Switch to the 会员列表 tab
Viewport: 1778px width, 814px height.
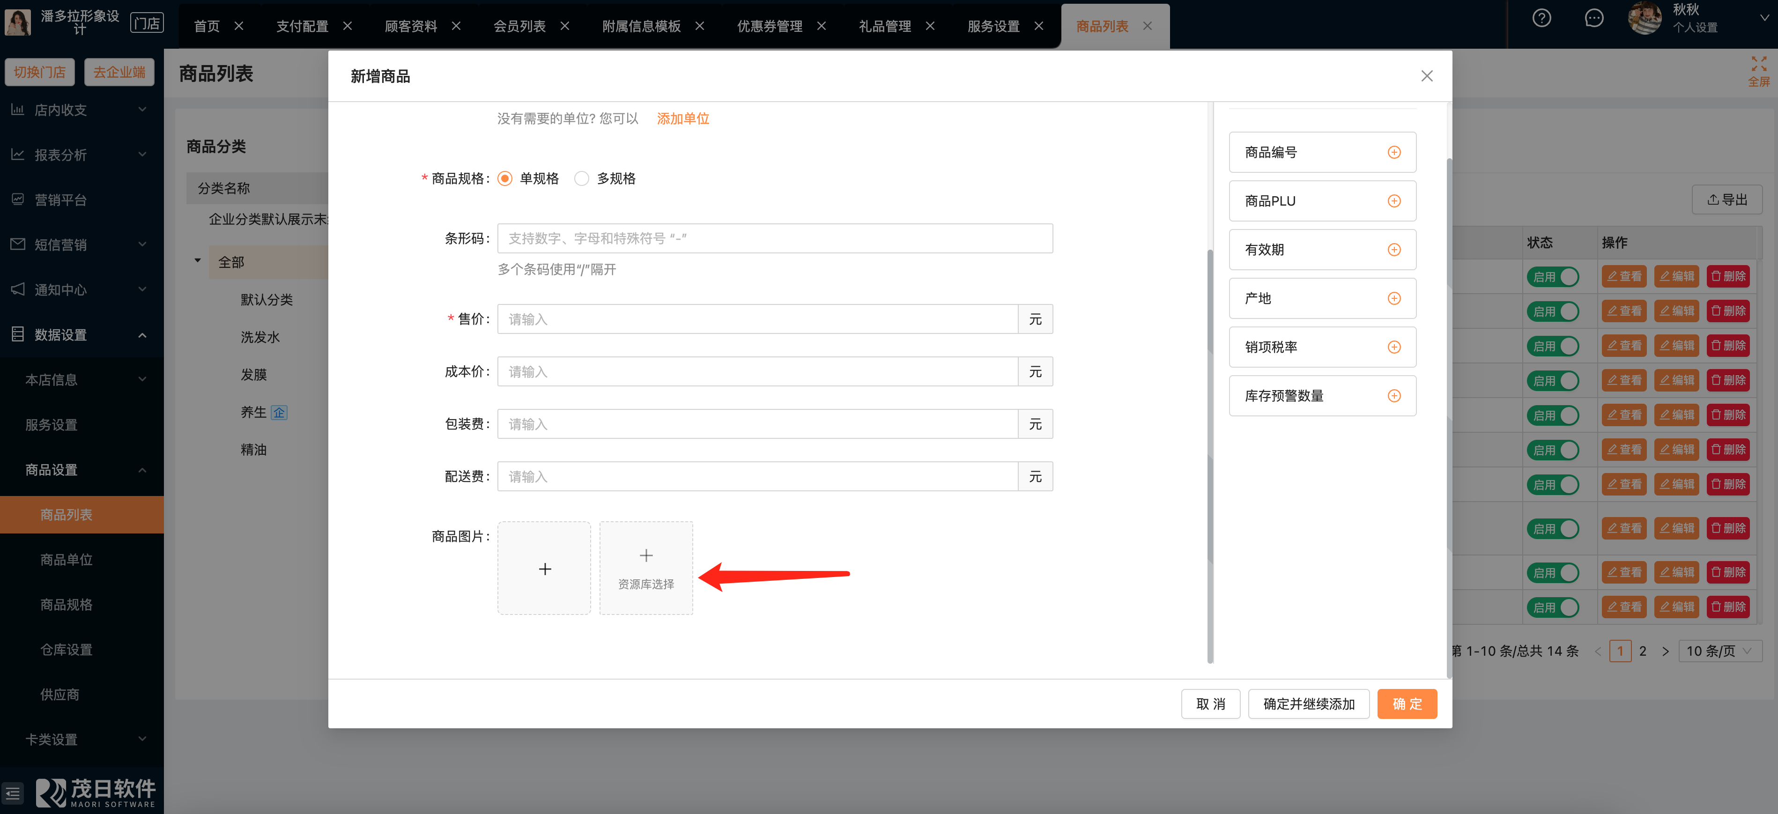tap(519, 26)
